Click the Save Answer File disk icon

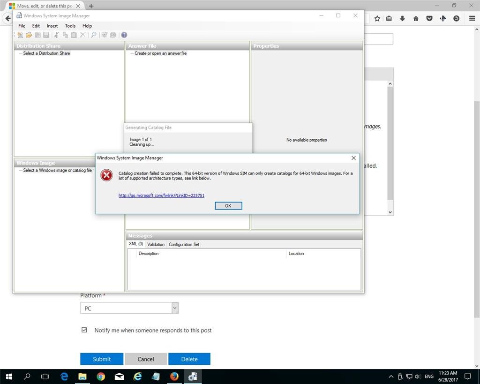(46, 35)
